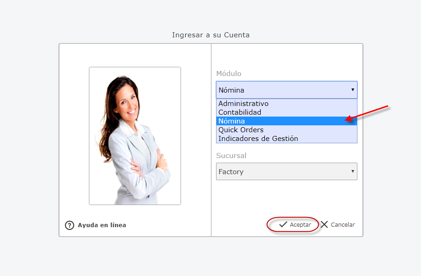Image resolution: width=421 pixels, height=276 pixels.
Task: Click the Ingresar a su Cuenta title
Action: (x=210, y=35)
